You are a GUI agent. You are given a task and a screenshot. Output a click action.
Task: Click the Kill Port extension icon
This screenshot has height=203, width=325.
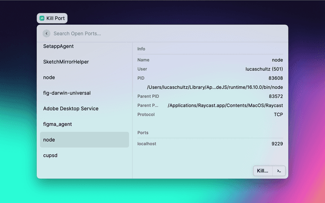[x=42, y=18]
